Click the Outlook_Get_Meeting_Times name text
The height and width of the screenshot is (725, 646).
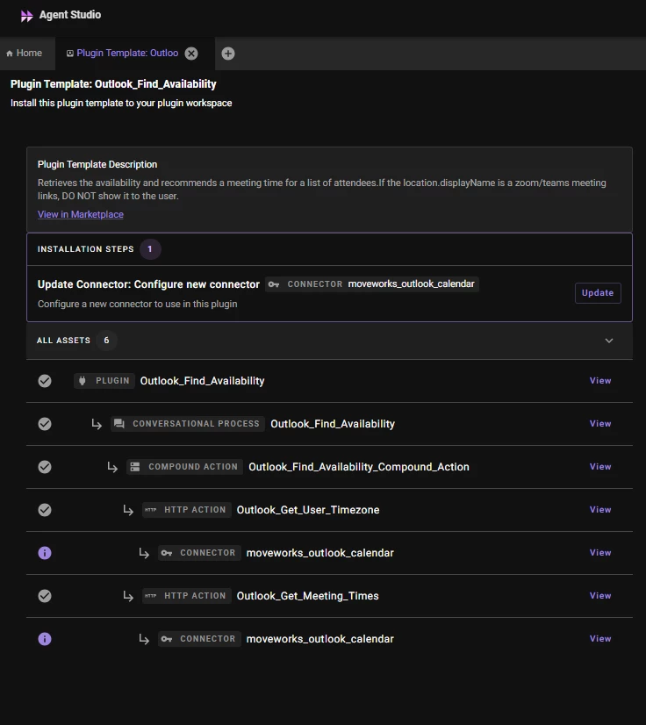click(x=307, y=596)
